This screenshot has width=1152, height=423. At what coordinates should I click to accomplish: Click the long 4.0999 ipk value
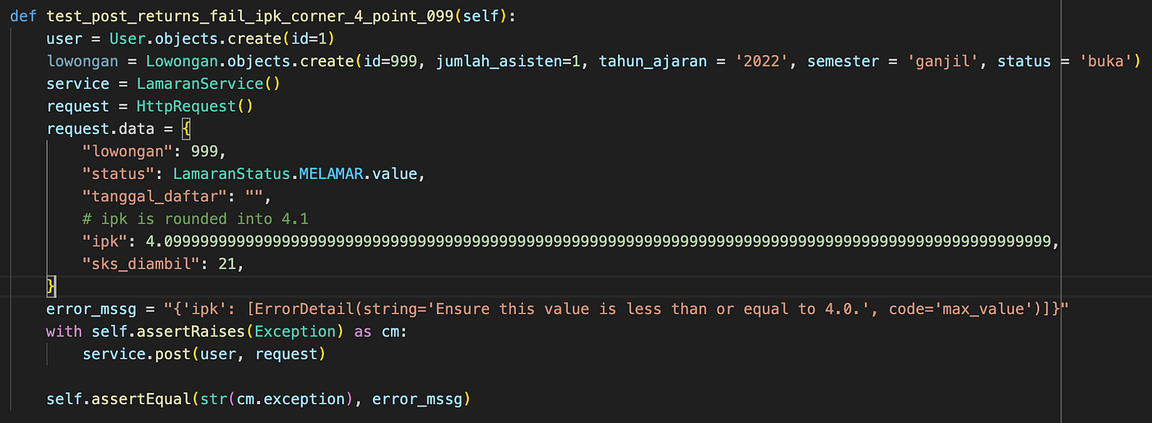599,241
